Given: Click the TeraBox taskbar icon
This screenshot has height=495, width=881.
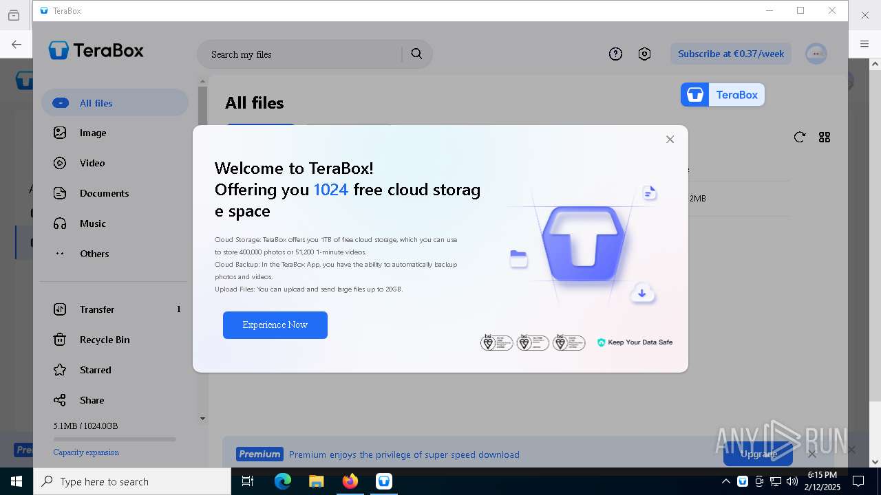Looking at the screenshot, I should tap(384, 481).
